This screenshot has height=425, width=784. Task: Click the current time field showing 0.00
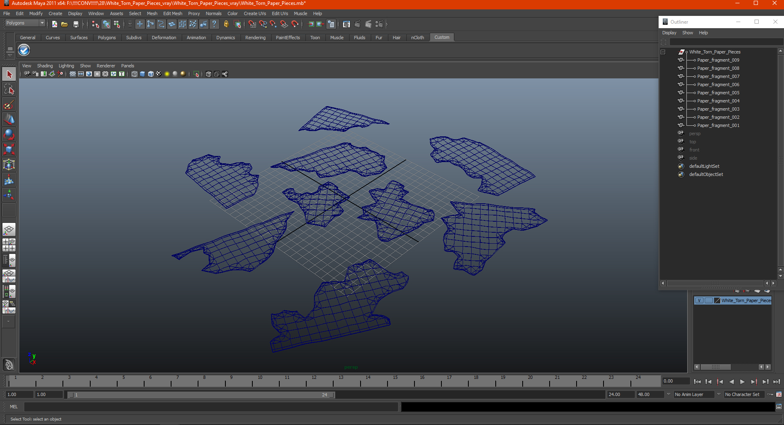point(676,381)
